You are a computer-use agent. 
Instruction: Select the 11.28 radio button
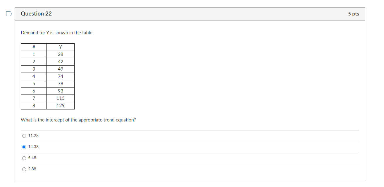coord(24,135)
